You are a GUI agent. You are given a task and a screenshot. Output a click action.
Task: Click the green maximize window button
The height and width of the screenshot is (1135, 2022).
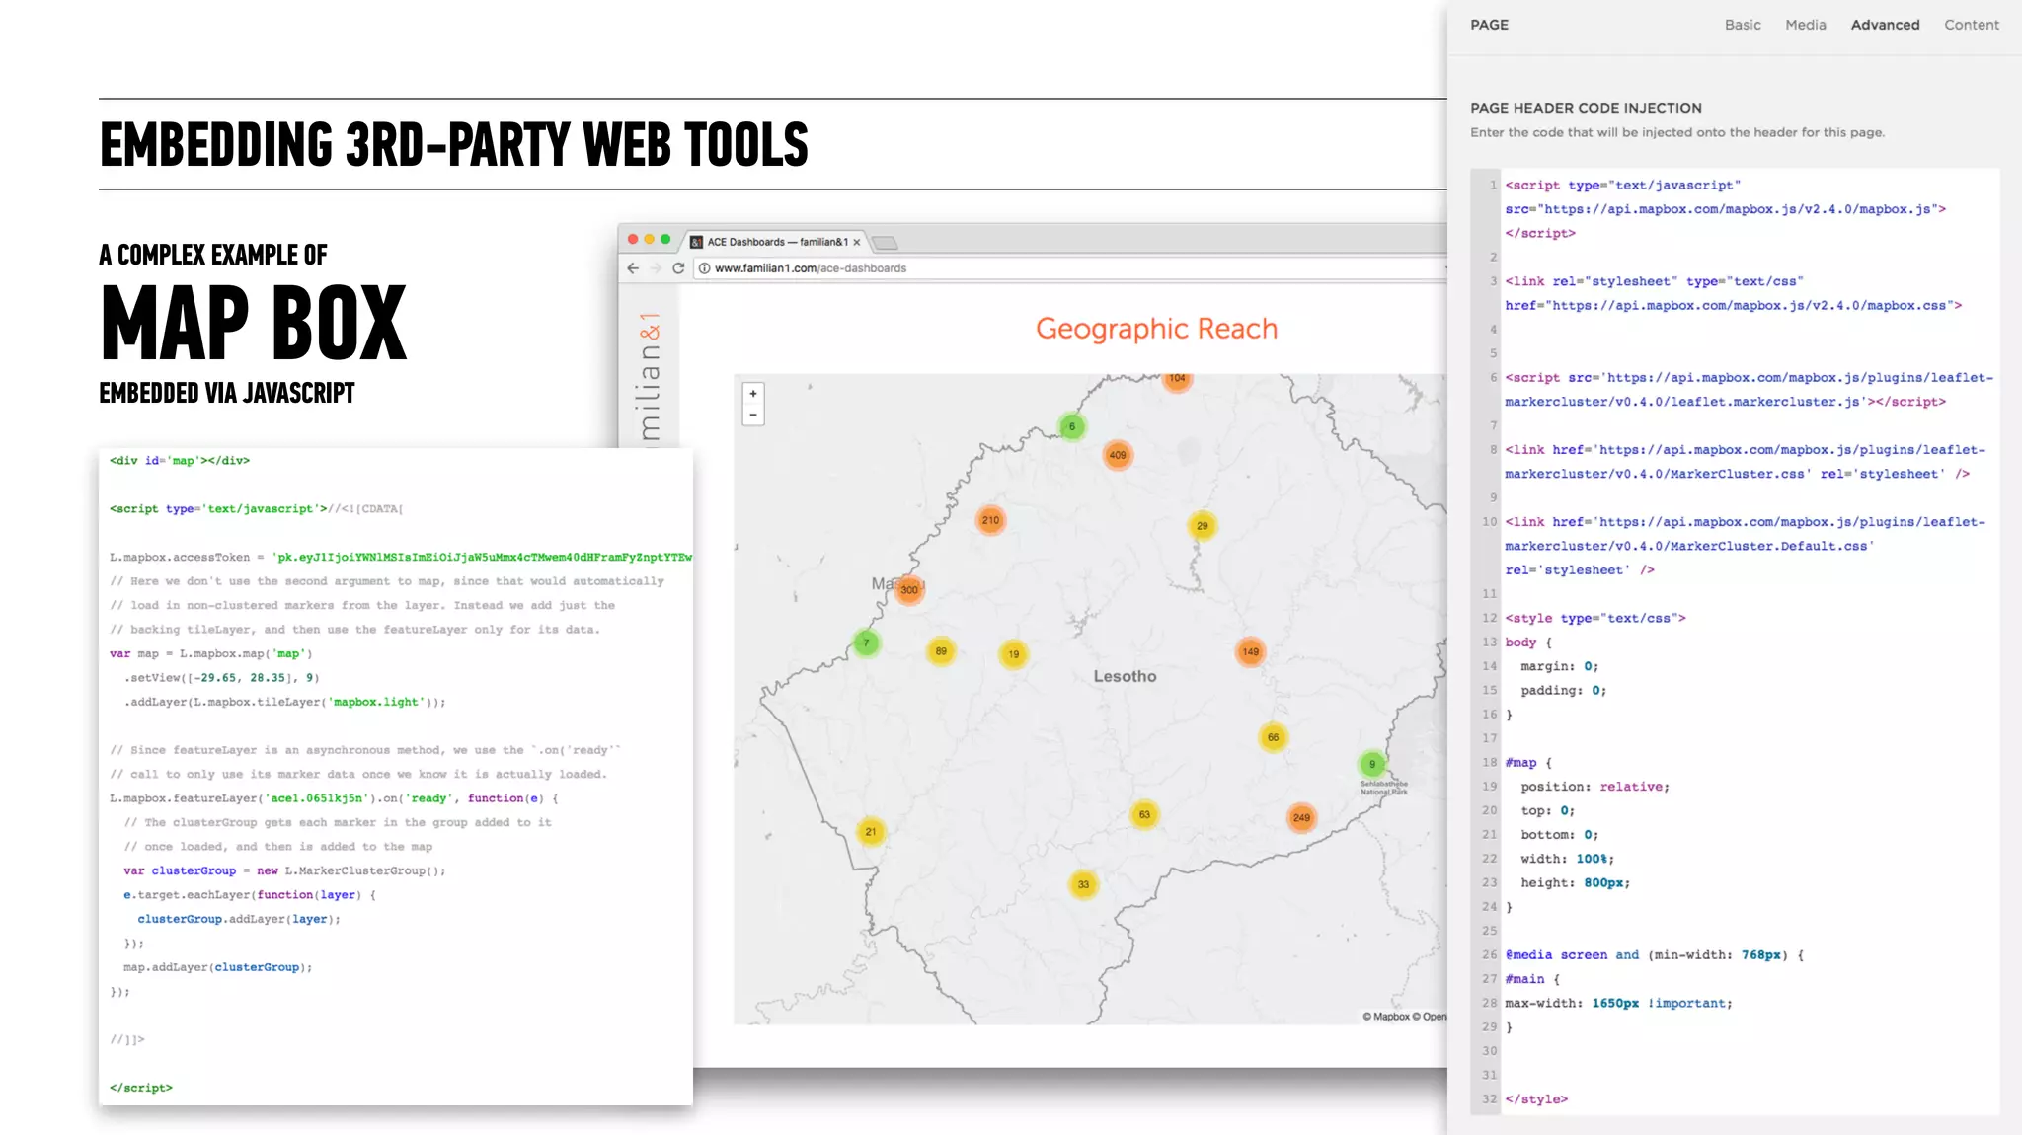[665, 240]
